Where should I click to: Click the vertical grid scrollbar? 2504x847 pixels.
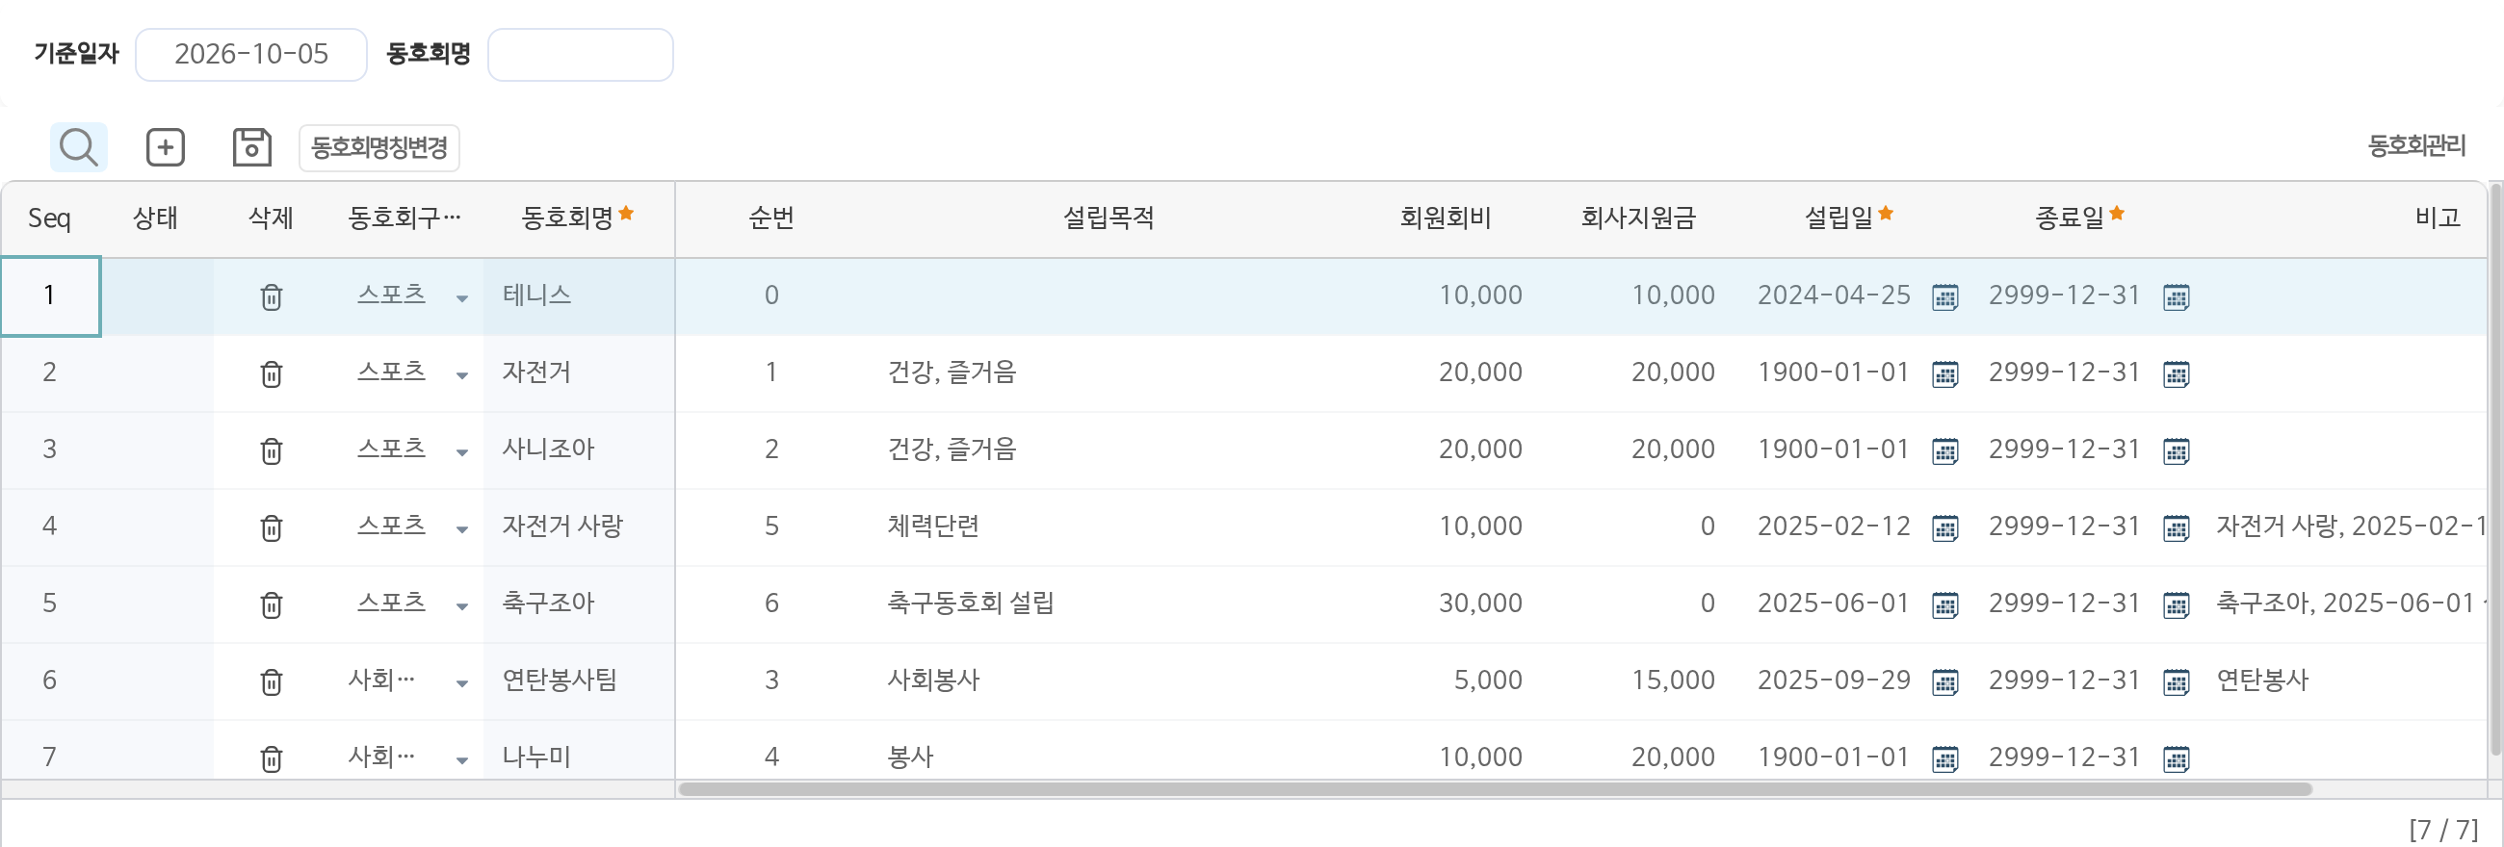pos(2495,467)
